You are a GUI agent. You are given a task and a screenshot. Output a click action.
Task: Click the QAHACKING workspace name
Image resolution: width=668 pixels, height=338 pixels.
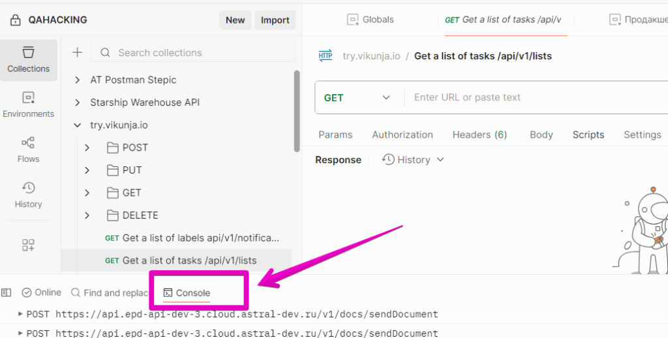coord(57,20)
